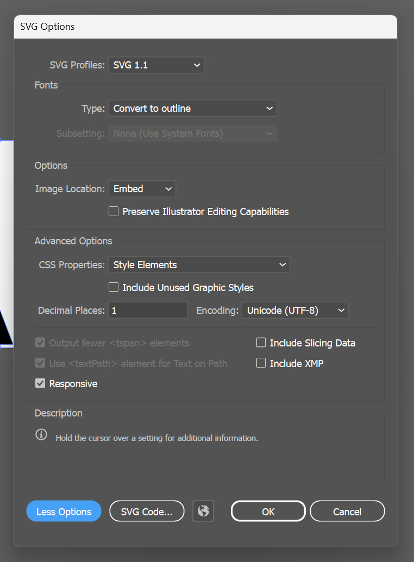Open the SVG Profiles dropdown

click(156, 65)
